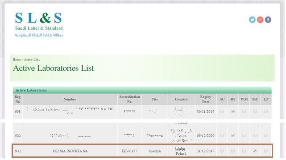
Task: Select the CELMA INDUKTA SA name cell
Action: pyautogui.click(x=70, y=151)
